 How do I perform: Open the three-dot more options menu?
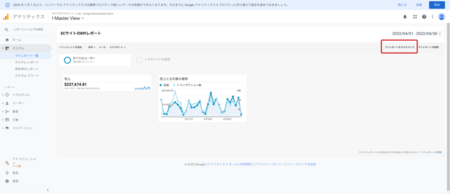point(432,17)
